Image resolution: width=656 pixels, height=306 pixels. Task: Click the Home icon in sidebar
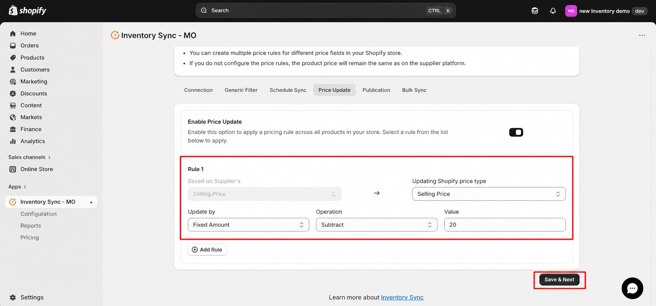click(13, 34)
